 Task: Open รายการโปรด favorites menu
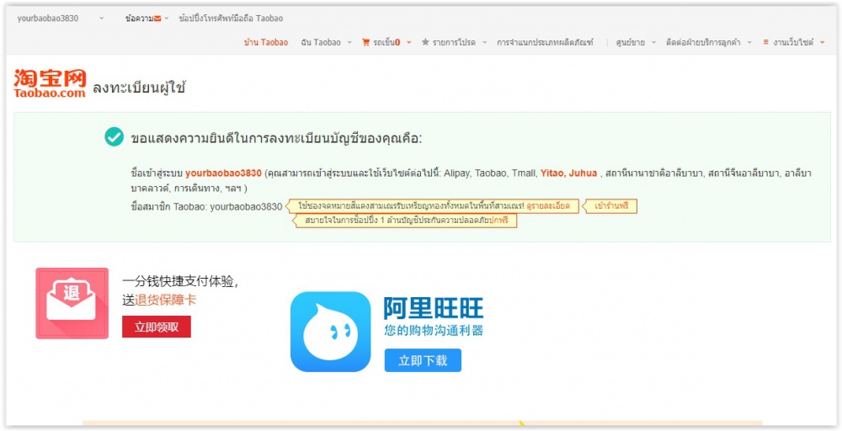point(454,42)
